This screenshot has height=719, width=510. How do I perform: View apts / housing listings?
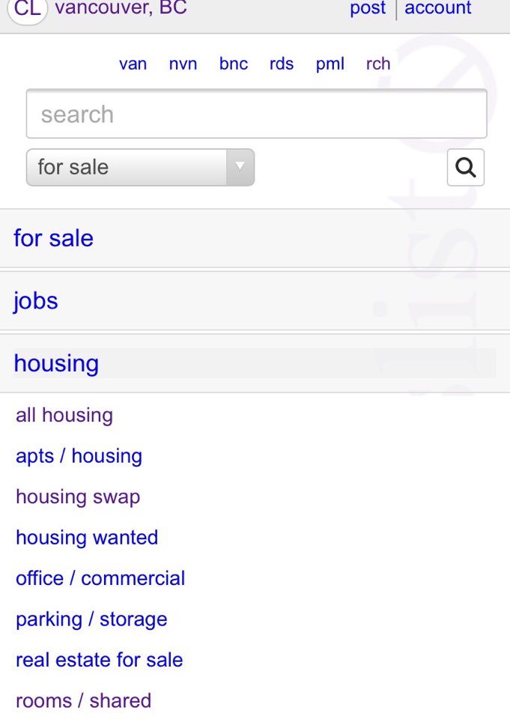pos(79,456)
